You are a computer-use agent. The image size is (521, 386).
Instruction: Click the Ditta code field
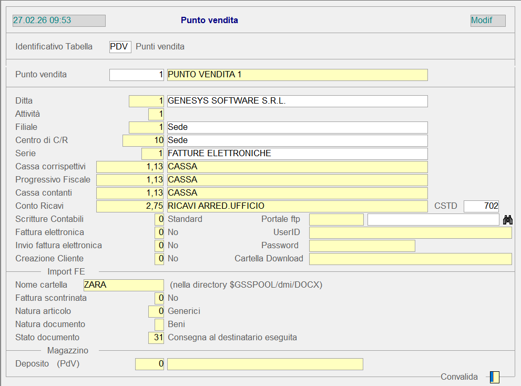[146, 101]
